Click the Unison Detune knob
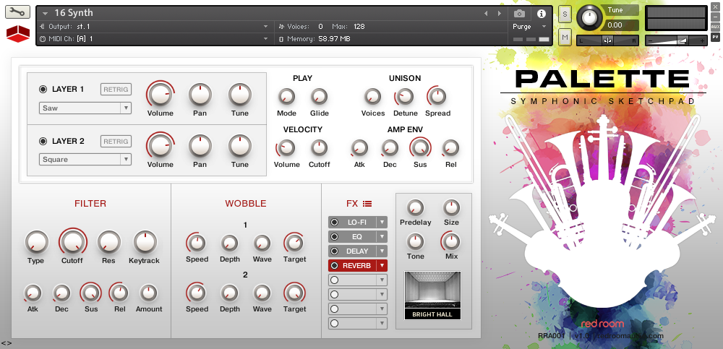The width and height of the screenshot is (723, 349). click(x=404, y=97)
